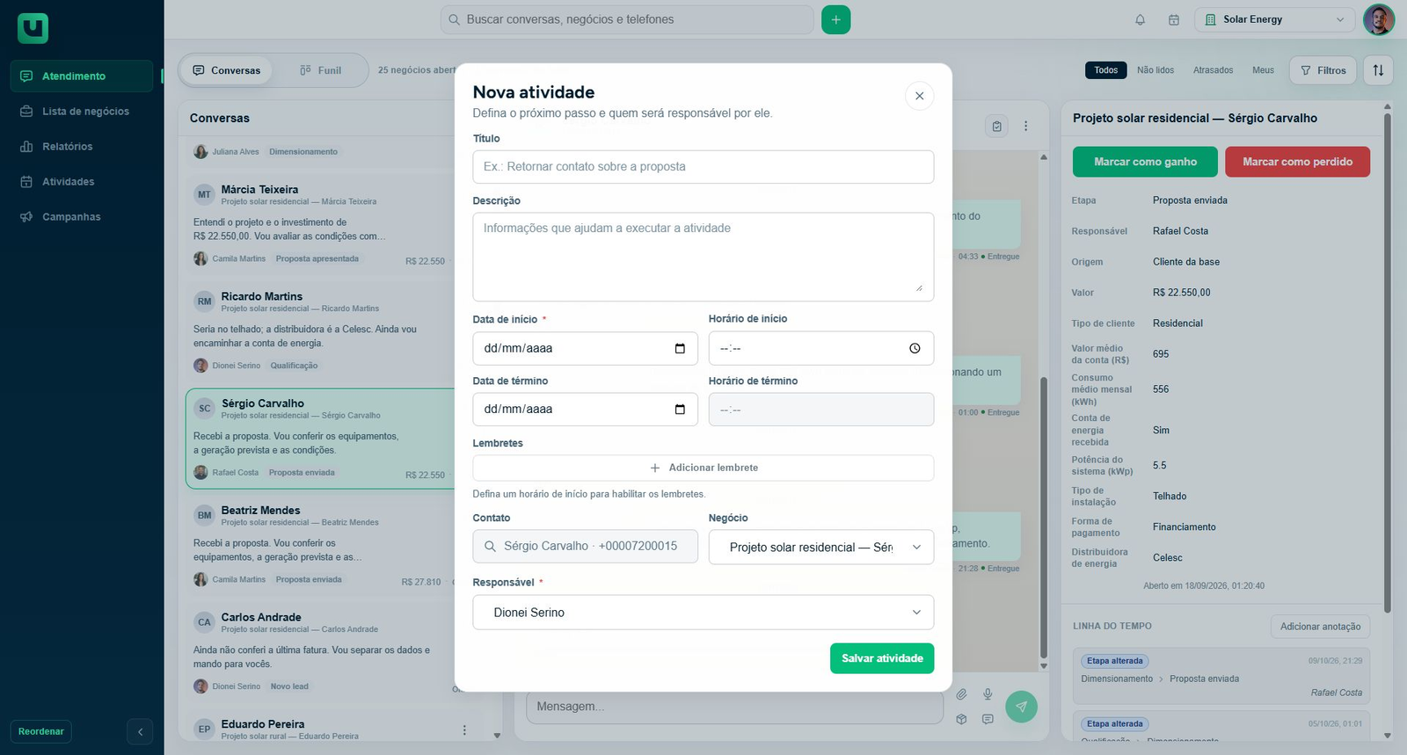Click Adicionar lembrete button
Image resolution: width=1407 pixels, height=755 pixels.
(x=703, y=468)
